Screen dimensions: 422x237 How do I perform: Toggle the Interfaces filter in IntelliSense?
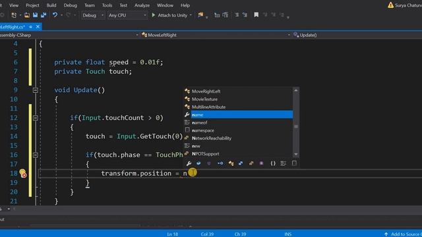click(220, 163)
